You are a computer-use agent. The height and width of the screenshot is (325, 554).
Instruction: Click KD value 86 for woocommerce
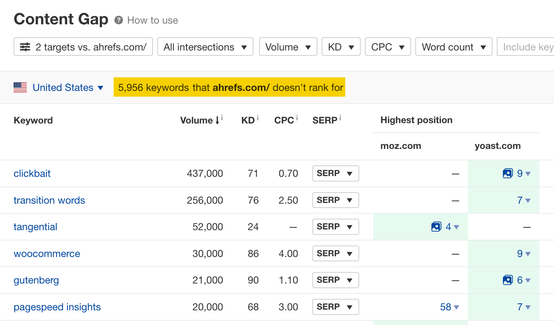[x=253, y=253]
